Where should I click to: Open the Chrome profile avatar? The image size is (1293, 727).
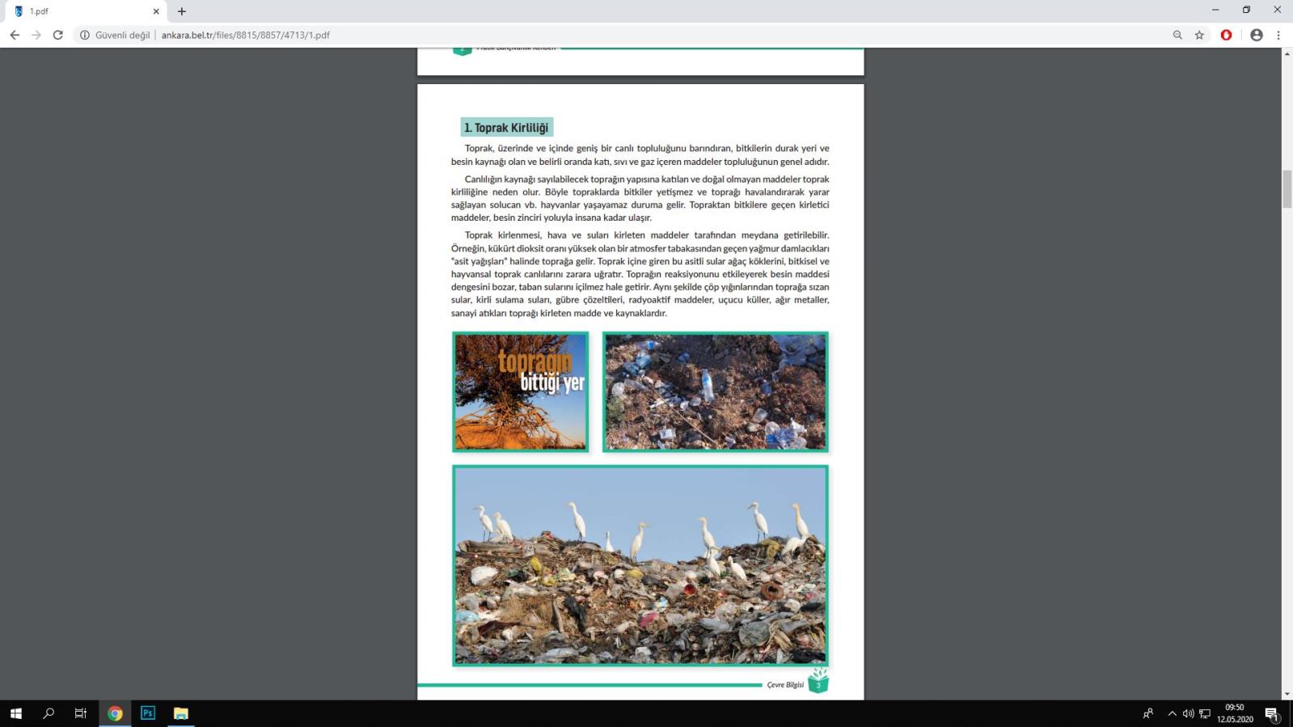pos(1256,35)
